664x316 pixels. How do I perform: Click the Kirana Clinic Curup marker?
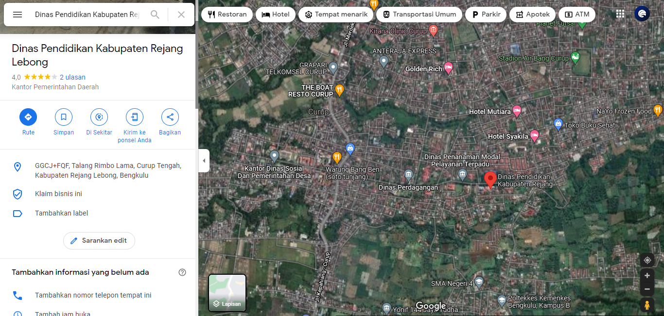434,31
